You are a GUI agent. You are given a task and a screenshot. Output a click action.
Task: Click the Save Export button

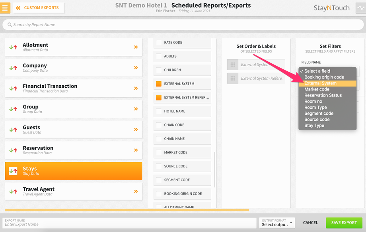point(344,223)
